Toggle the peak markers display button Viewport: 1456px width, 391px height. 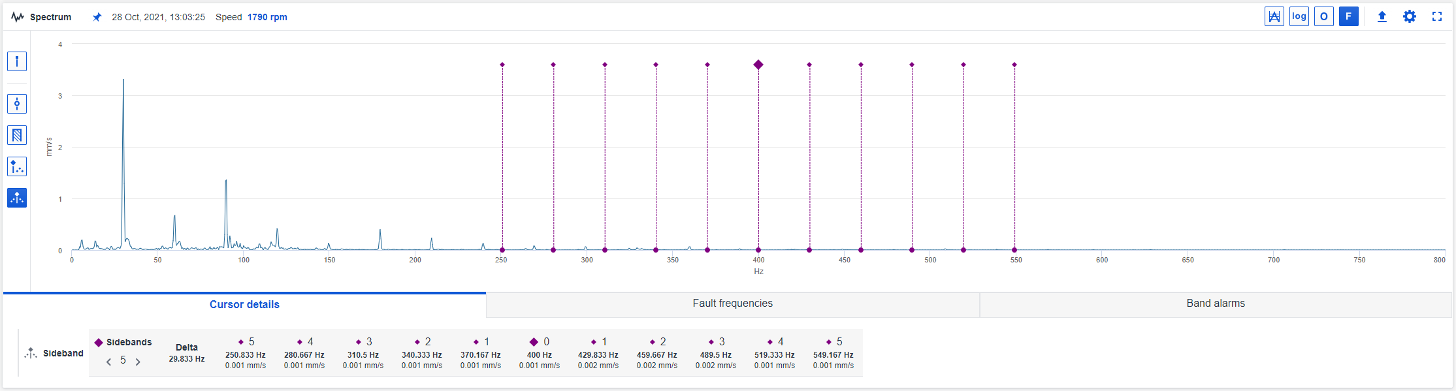point(1274,16)
